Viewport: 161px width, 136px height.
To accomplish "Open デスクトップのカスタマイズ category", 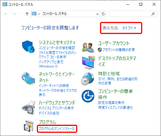I will 117,61.
